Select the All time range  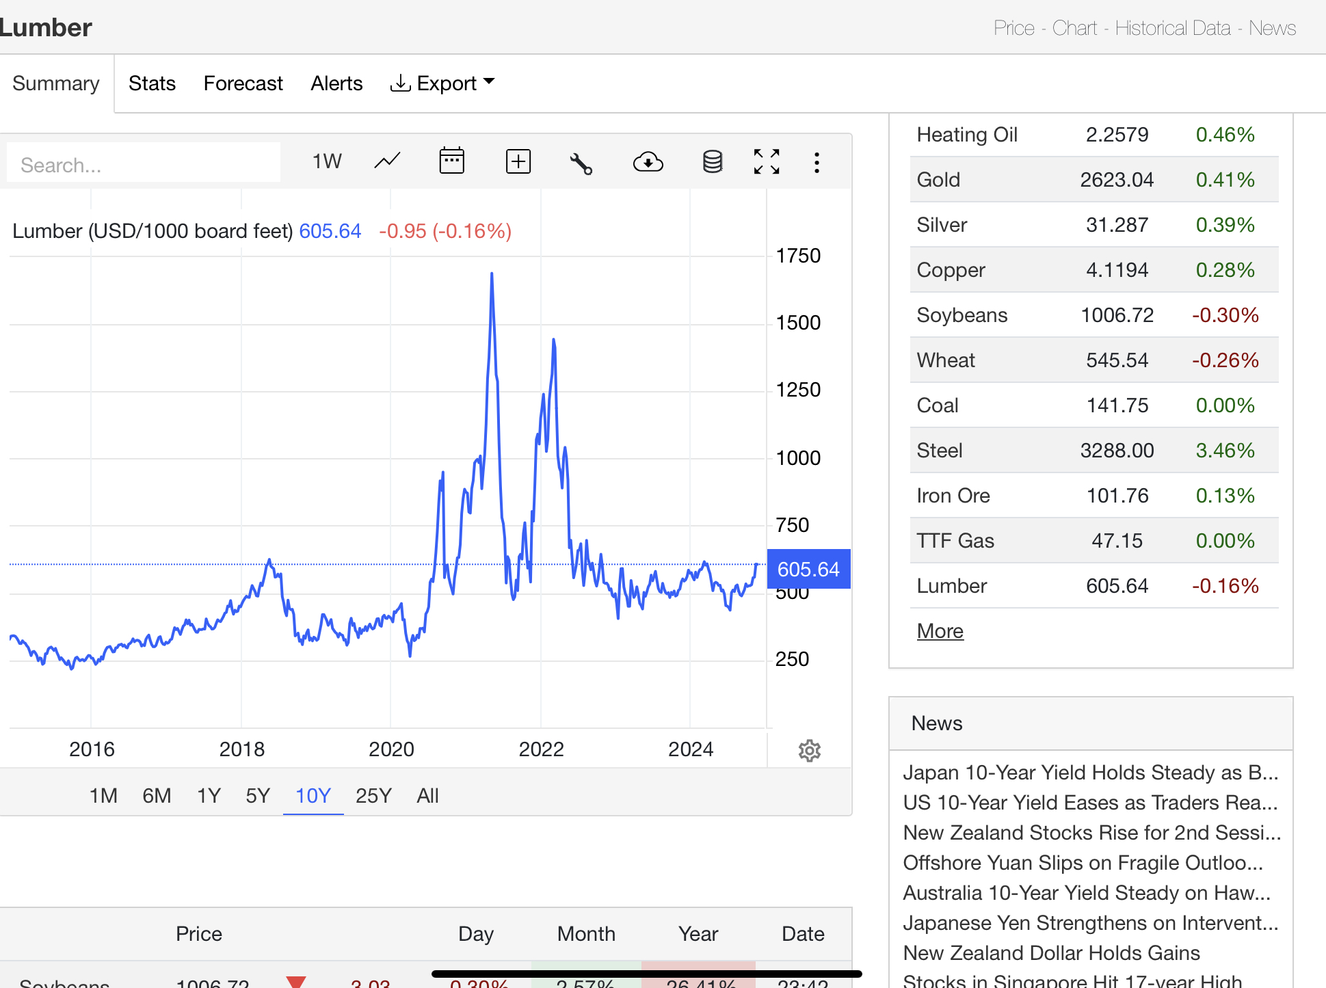(x=427, y=796)
